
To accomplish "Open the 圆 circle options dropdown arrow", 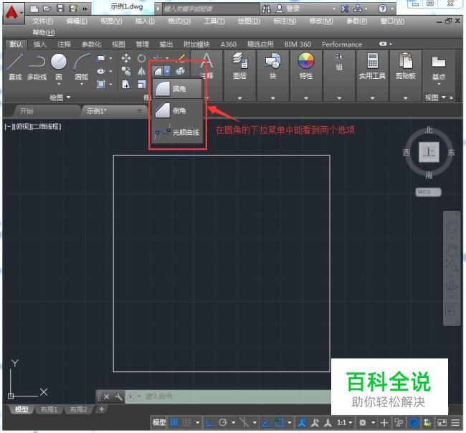I will pyautogui.click(x=59, y=85).
